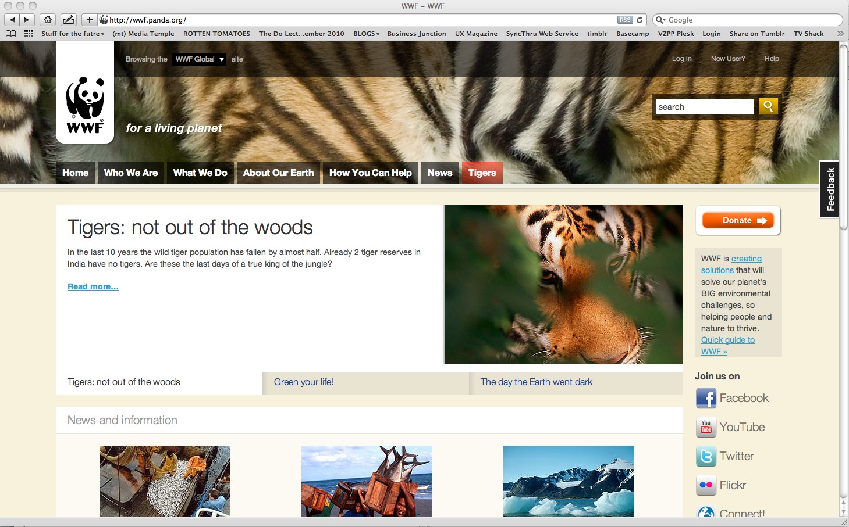Image resolution: width=849 pixels, height=527 pixels.
Task: Open the Feedback side tab
Action: click(830, 189)
